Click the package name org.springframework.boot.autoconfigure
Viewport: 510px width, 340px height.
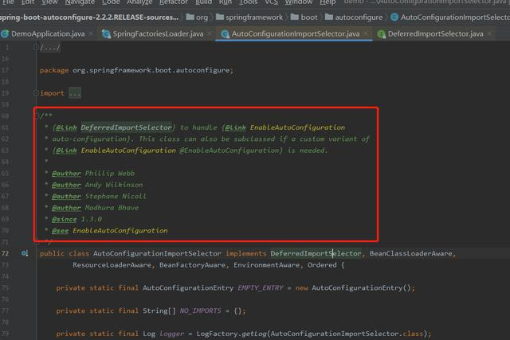click(151, 70)
